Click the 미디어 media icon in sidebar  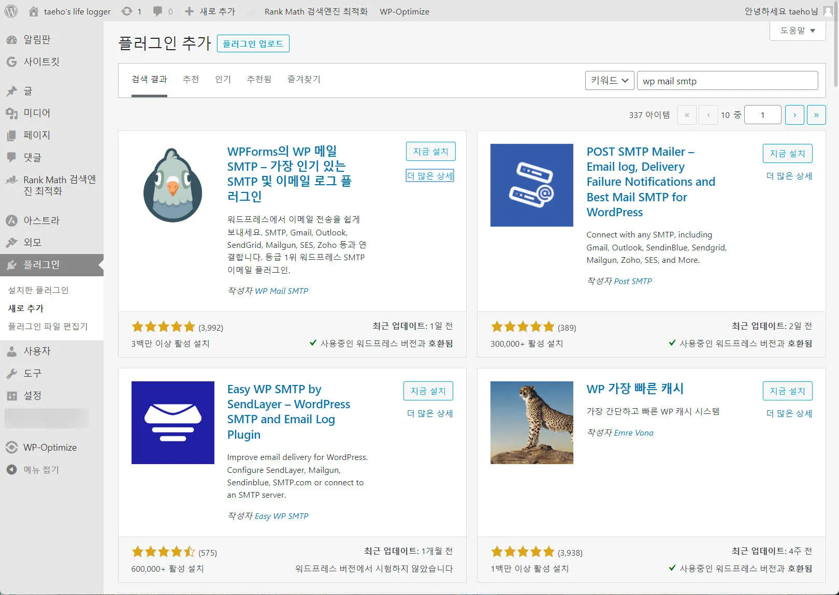pos(11,113)
